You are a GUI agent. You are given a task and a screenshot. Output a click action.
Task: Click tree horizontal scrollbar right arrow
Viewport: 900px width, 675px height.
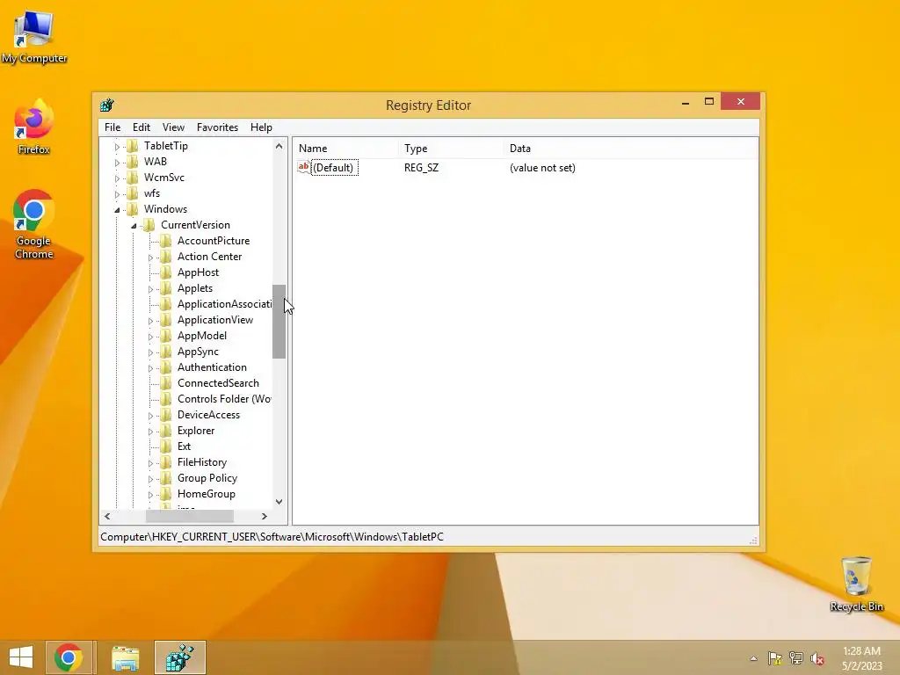[264, 517]
